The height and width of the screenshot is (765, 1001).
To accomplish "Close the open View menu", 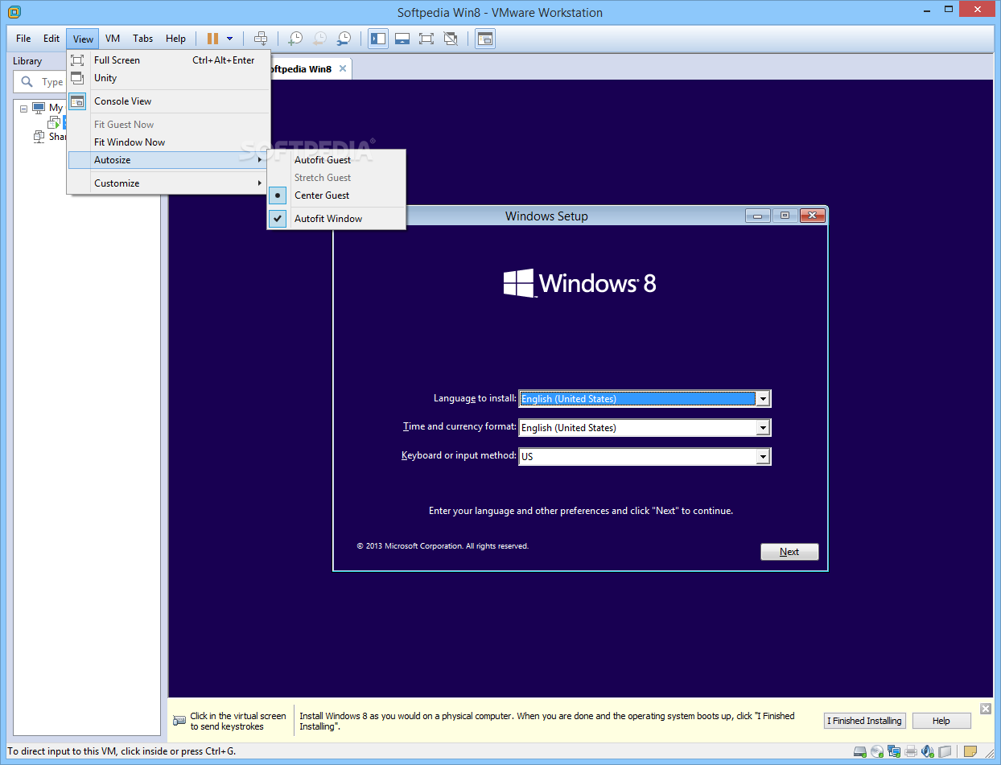I will 83,39.
